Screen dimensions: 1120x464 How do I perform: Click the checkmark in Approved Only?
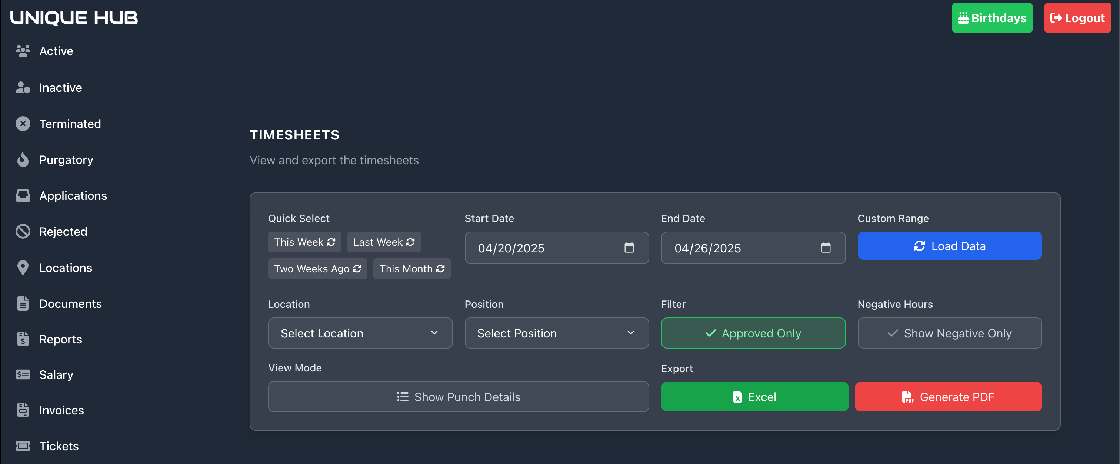pos(710,333)
